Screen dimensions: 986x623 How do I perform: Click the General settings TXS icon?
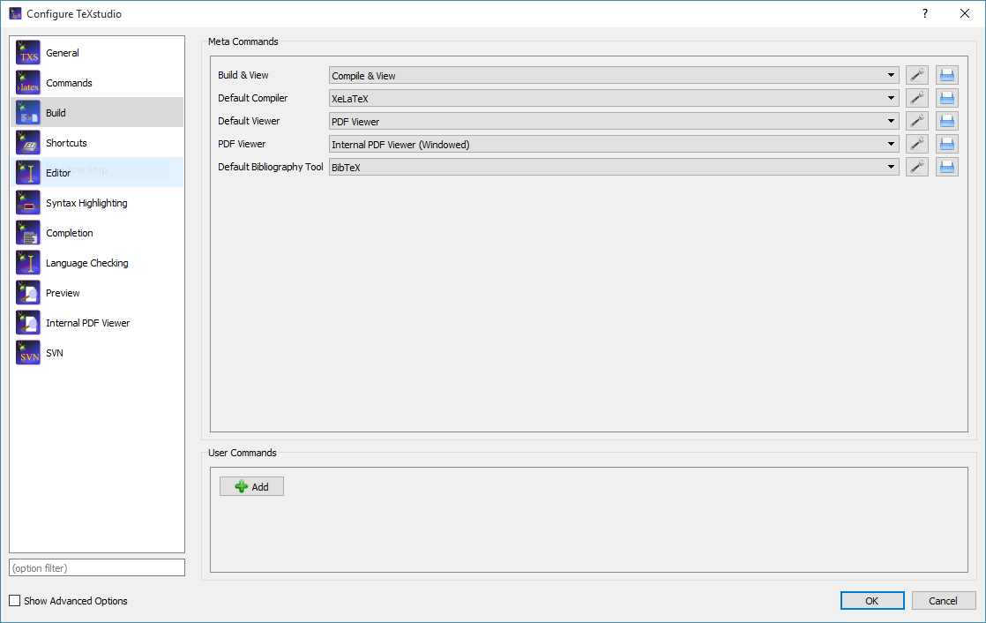[28, 53]
